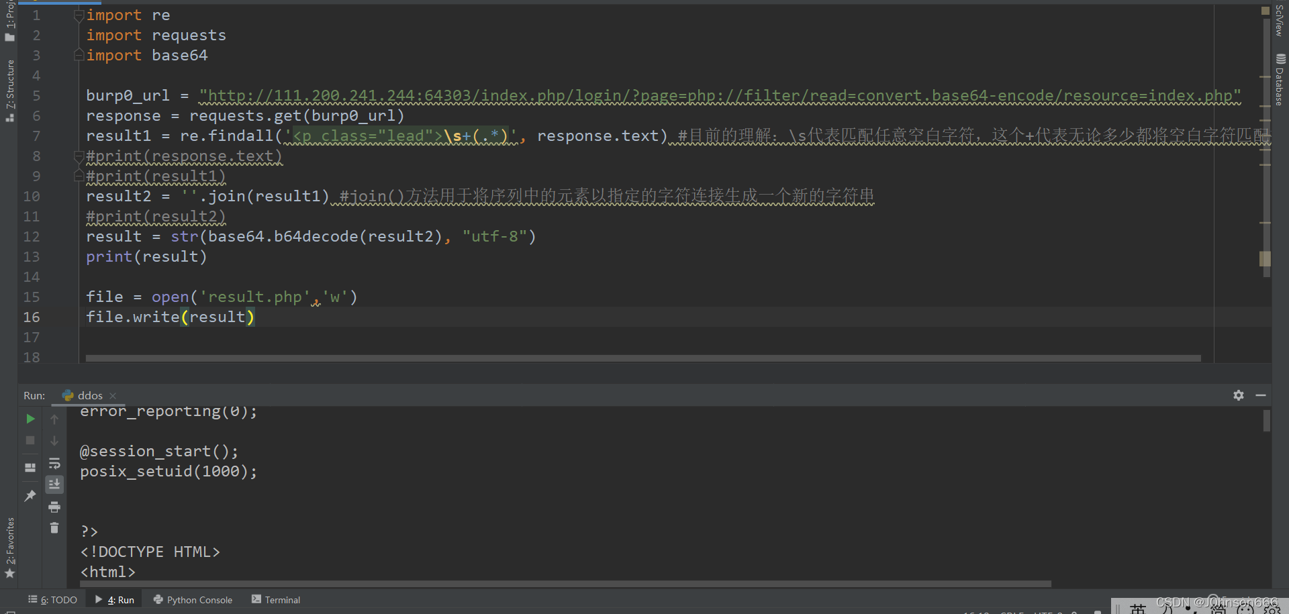This screenshot has height=614, width=1289.
Task: Collapse comment block starting at line 8
Action: pyautogui.click(x=79, y=156)
